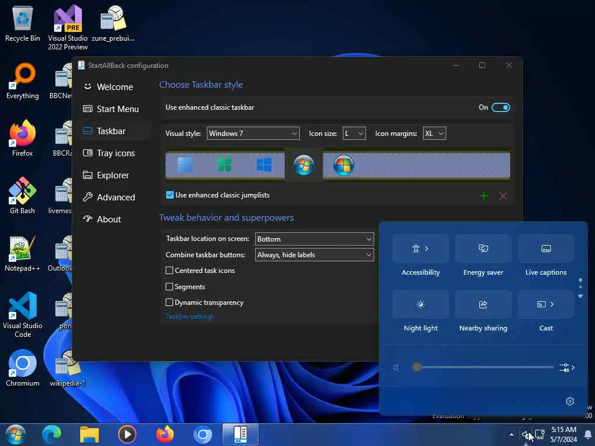Select the green clover start orb style
595x446 pixels.
tap(224, 165)
